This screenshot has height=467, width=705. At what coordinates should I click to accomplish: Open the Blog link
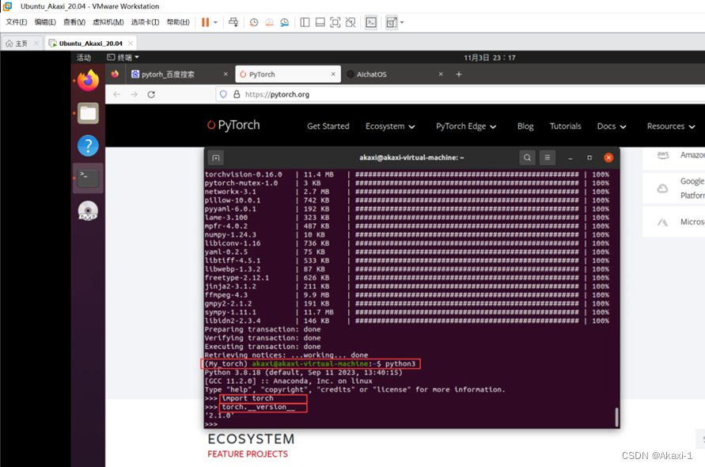(525, 127)
